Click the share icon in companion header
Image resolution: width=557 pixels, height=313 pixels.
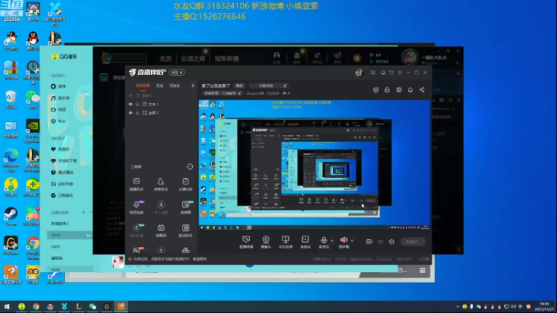pyautogui.click(x=422, y=90)
